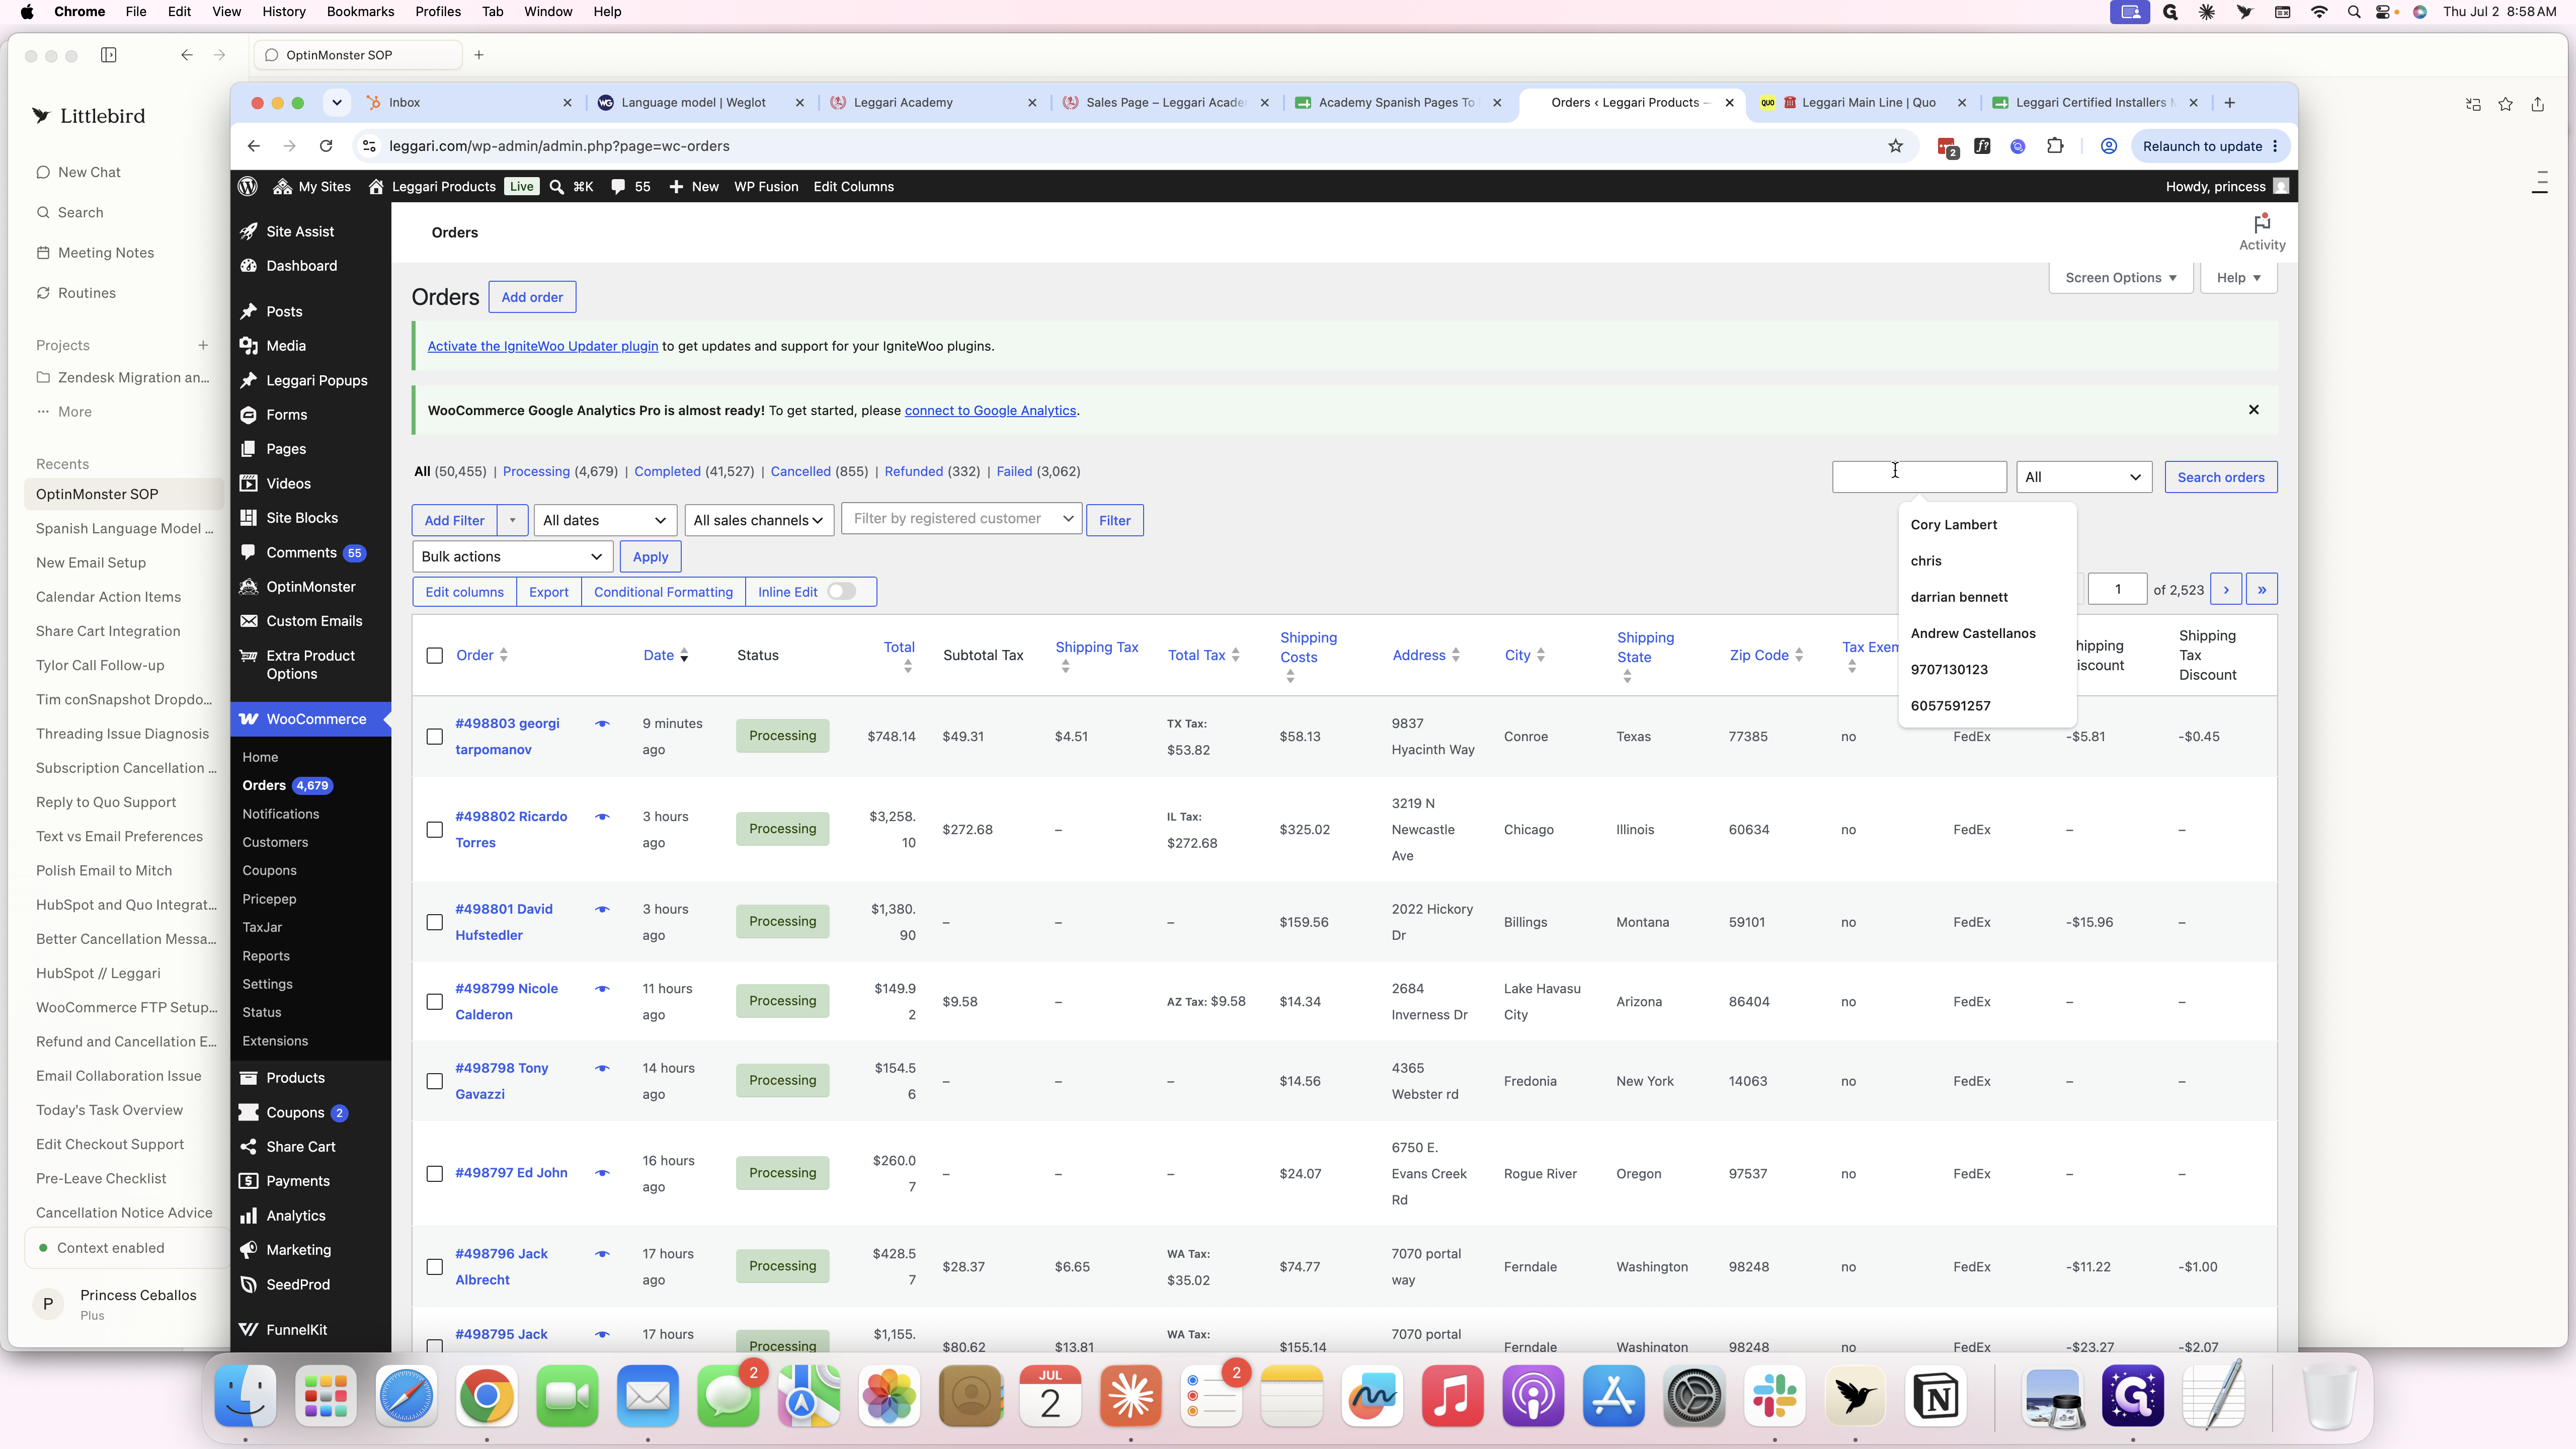The image size is (2576, 1449).
Task: Open the Site Assist rocket icon
Action: coord(248,231)
